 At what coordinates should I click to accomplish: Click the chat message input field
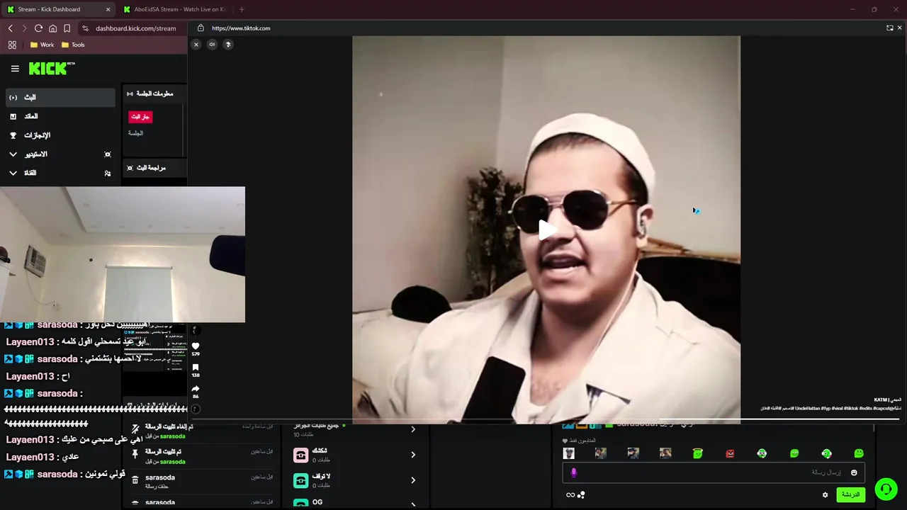(x=713, y=472)
